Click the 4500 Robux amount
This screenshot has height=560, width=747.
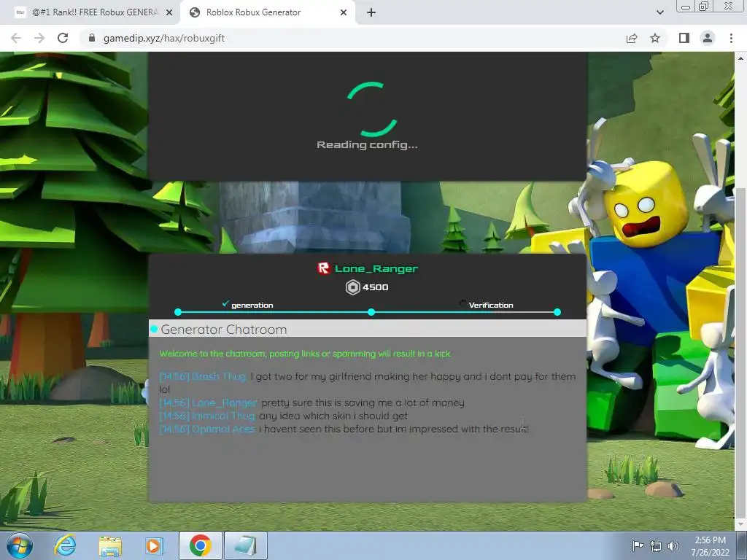pyautogui.click(x=376, y=287)
